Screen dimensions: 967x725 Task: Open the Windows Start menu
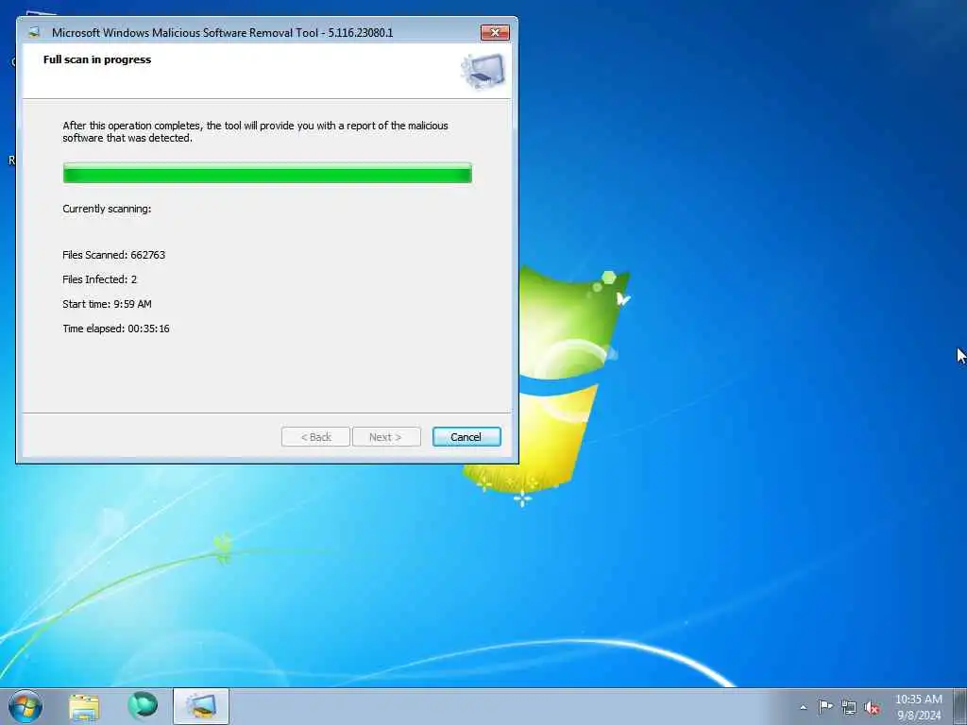(x=25, y=706)
